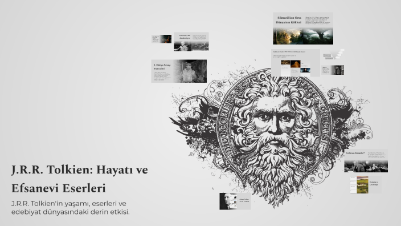
Task: Open the academic slide with two black-and-white photos
Action: pos(191,42)
